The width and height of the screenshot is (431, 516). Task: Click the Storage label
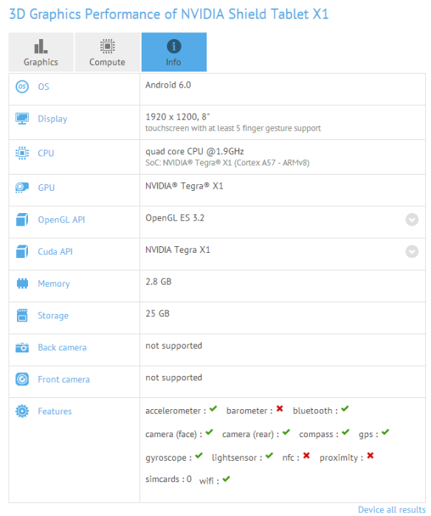click(53, 315)
